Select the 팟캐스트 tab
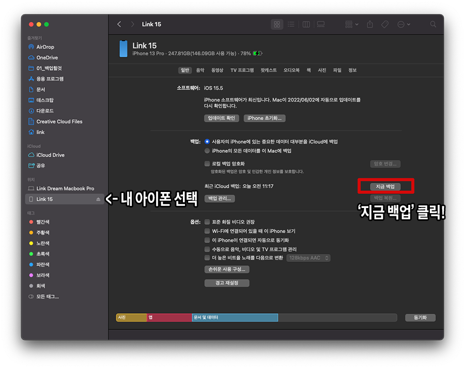The image size is (465, 368). pyautogui.click(x=269, y=70)
